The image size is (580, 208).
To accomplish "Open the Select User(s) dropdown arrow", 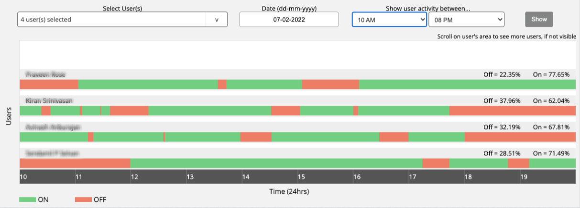I will pos(217,20).
